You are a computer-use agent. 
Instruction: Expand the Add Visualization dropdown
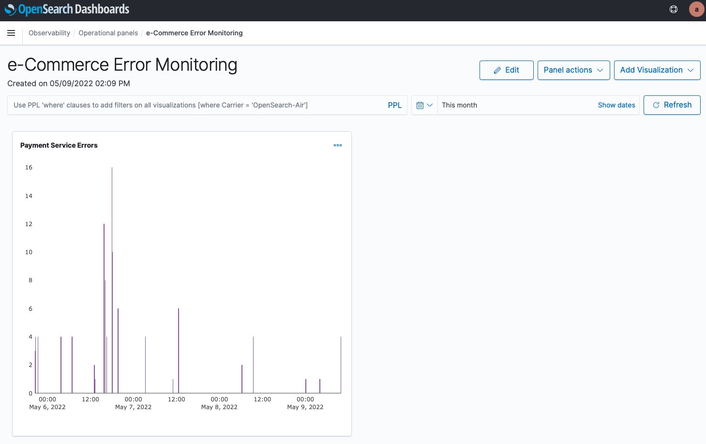click(657, 70)
